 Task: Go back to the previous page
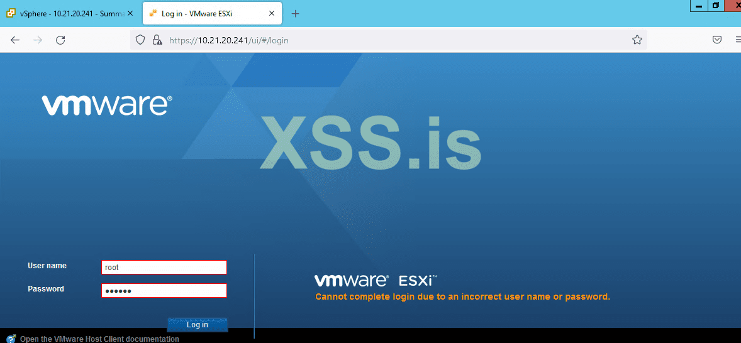[15, 40]
